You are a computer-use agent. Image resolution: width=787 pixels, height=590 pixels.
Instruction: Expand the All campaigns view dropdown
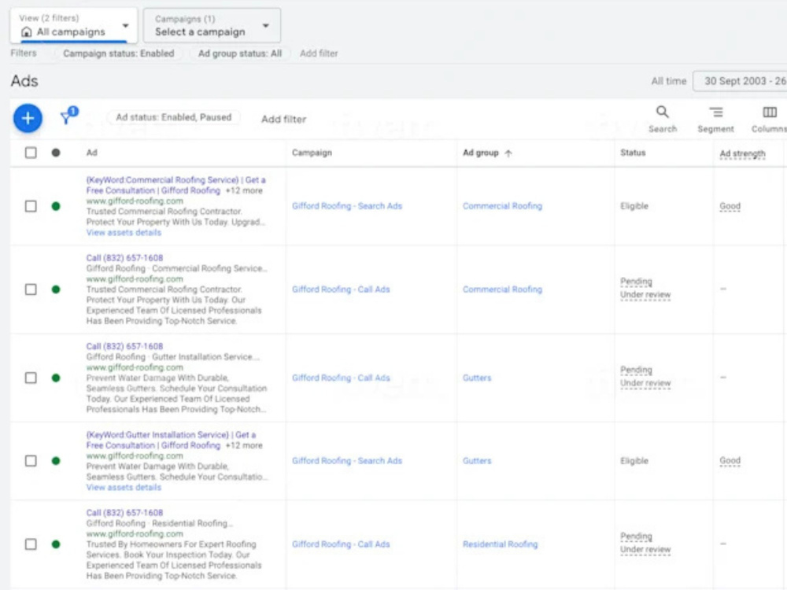point(74,26)
